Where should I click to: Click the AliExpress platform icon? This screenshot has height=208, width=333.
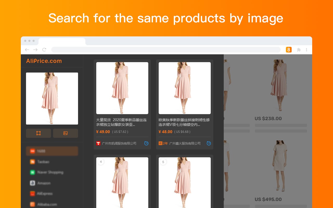click(x=32, y=193)
